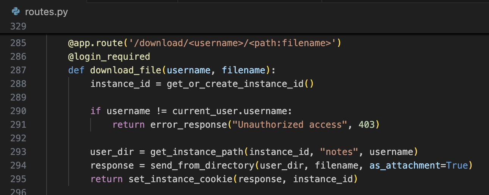Click the as_attachment keyword argument
489x195 pixels.
tap(405, 166)
